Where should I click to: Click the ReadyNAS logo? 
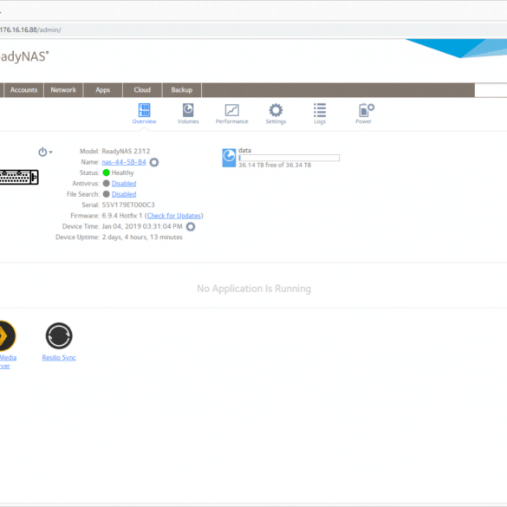(24, 56)
